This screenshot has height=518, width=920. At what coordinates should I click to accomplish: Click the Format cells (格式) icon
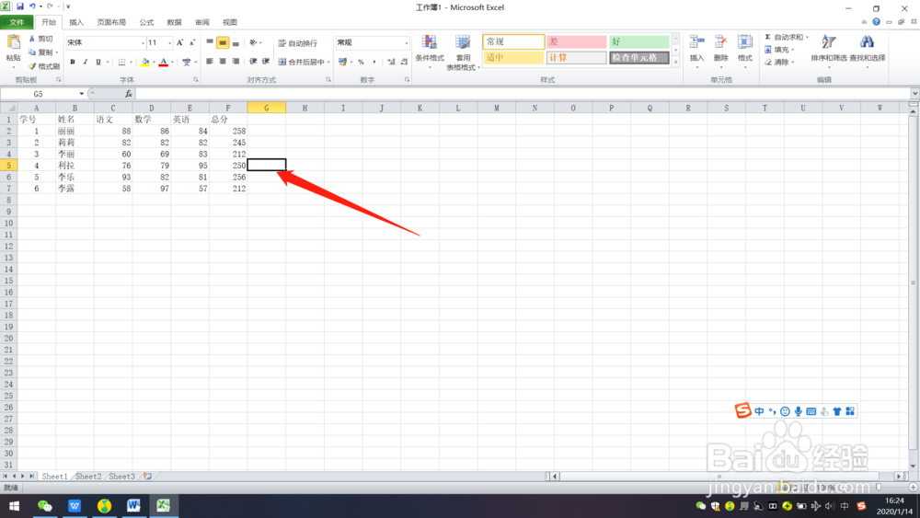coord(744,43)
